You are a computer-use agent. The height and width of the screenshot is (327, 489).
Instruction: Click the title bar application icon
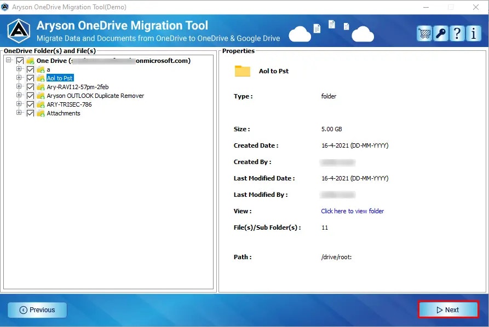pyautogui.click(x=5, y=7)
